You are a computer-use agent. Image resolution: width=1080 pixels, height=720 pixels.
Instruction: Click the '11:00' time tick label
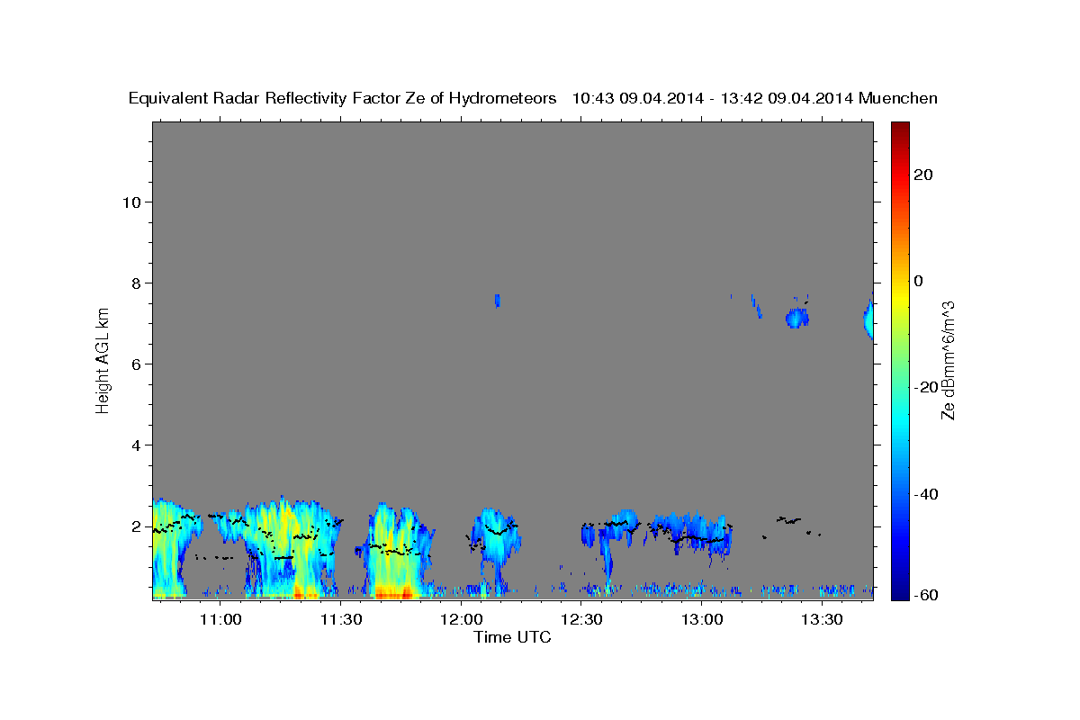coord(220,619)
